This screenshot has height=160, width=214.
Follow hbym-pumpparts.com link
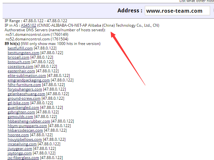point(27,126)
